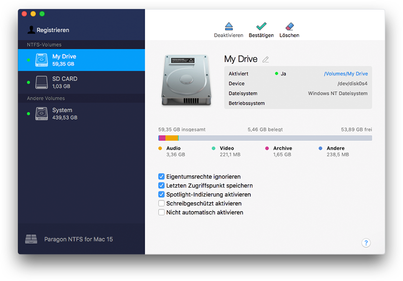Click the large hard drive image

(x=186, y=80)
